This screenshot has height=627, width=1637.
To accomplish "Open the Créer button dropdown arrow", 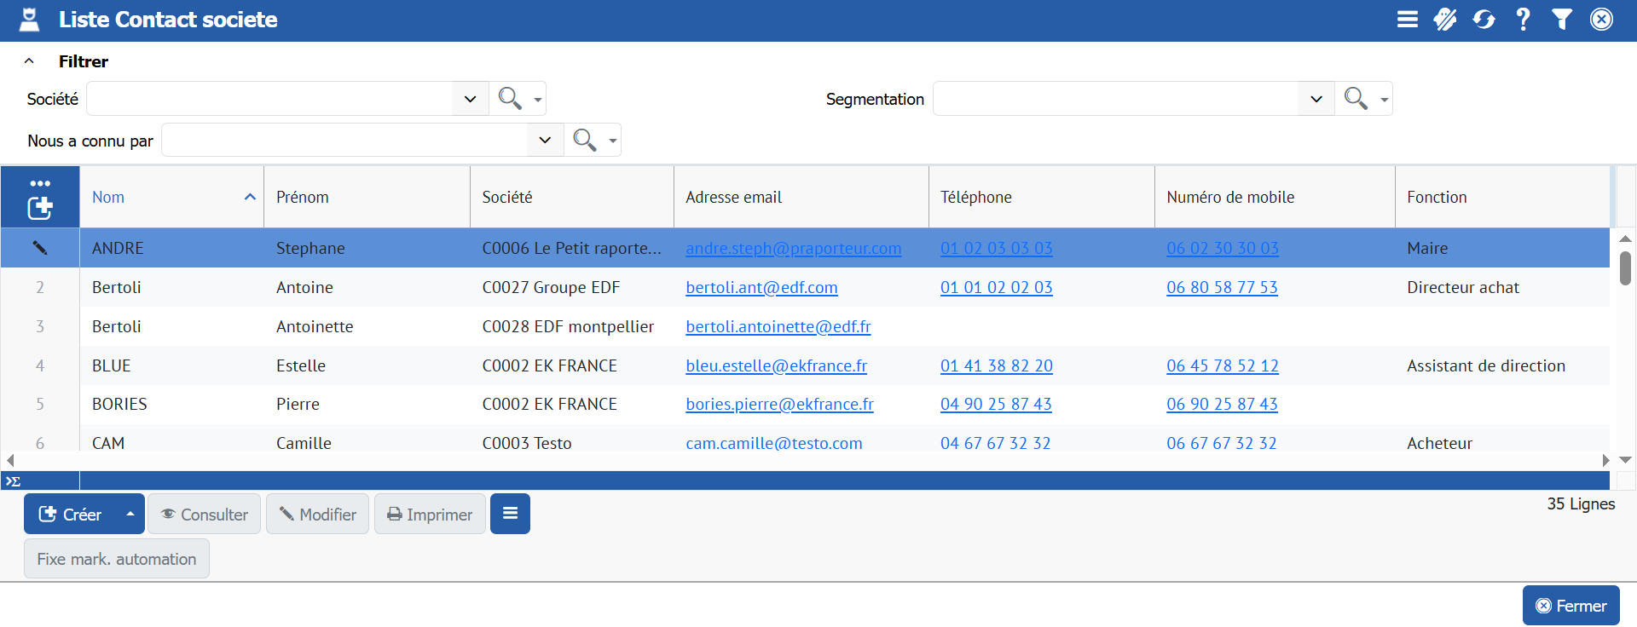I will click(x=130, y=515).
